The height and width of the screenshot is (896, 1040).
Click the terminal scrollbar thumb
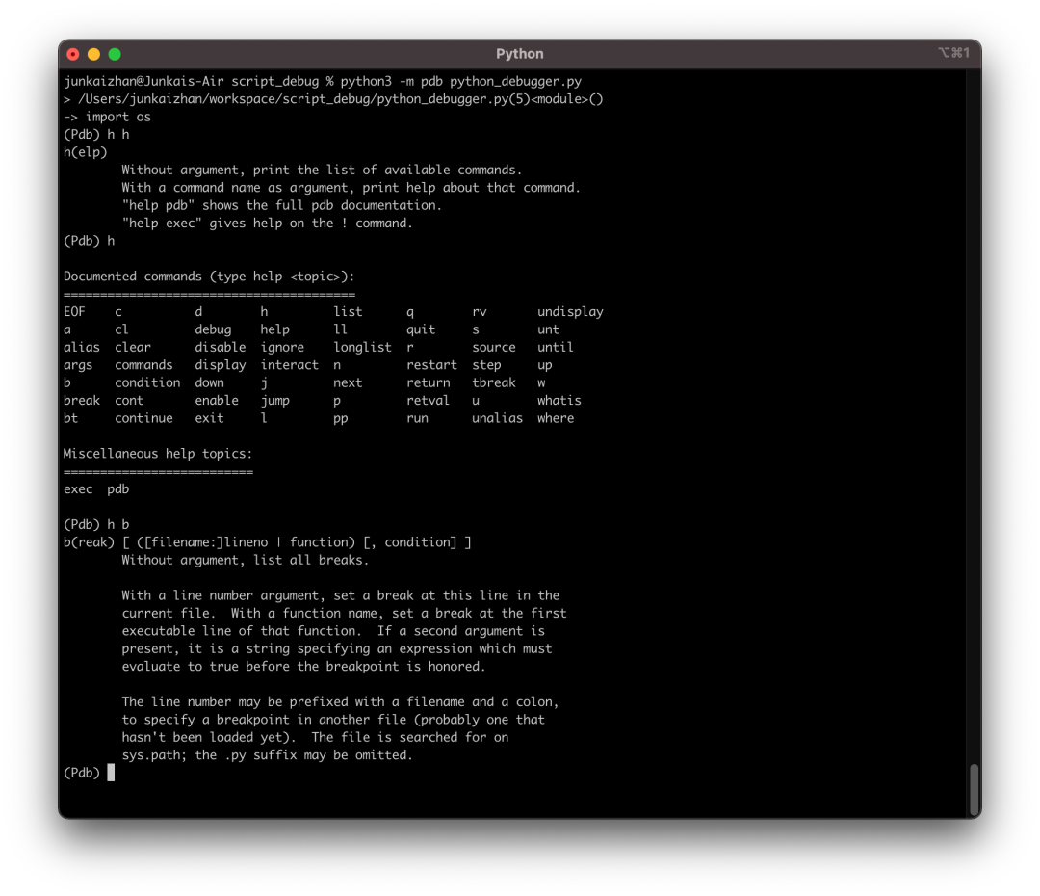tap(974, 790)
